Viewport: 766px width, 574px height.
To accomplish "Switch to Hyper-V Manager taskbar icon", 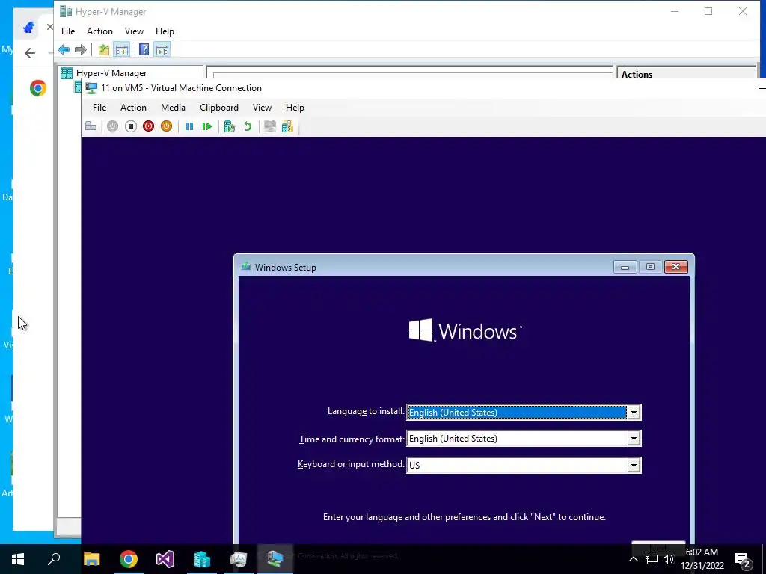I will pyautogui.click(x=202, y=559).
